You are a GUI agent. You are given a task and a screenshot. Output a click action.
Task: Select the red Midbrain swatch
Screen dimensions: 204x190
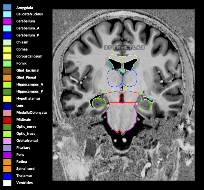pos(7,120)
